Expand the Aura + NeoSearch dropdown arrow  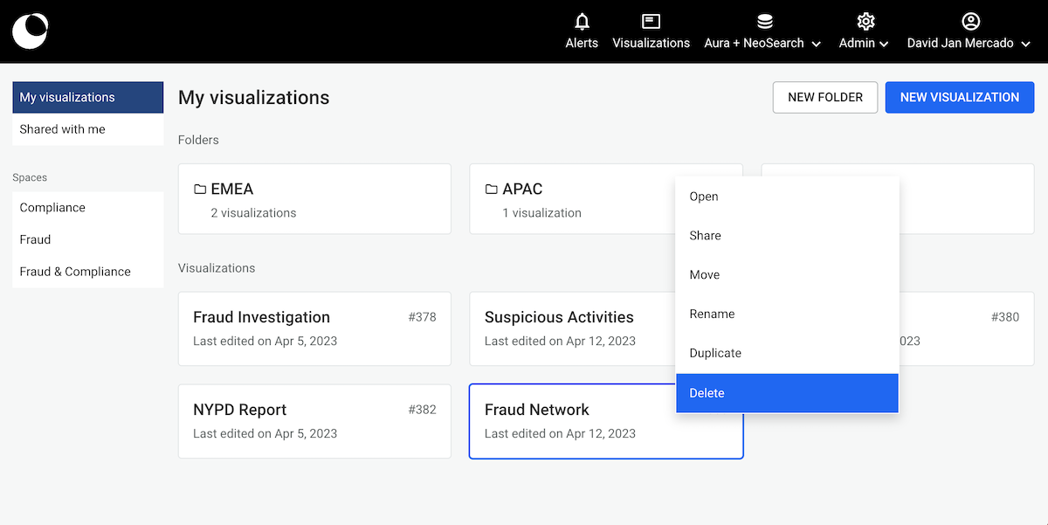pos(817,44)
